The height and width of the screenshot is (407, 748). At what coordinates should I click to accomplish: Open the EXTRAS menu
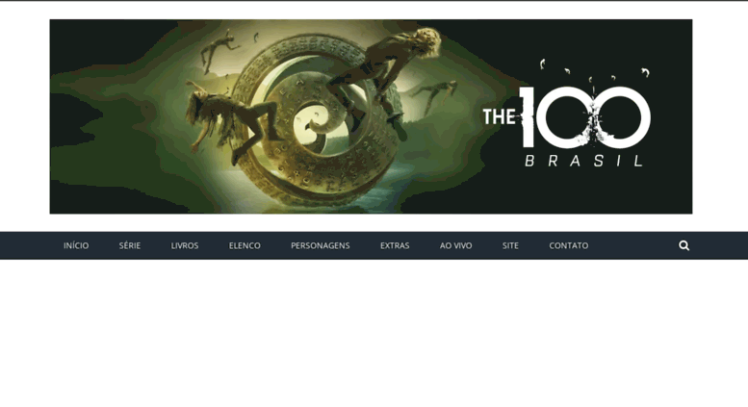click(395, 245)
